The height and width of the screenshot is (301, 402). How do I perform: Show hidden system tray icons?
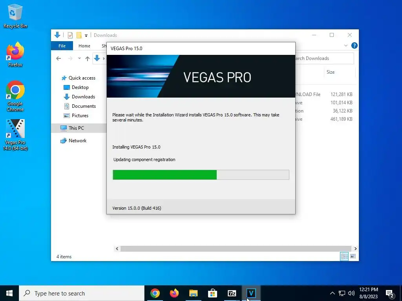[x=332, y=293]
